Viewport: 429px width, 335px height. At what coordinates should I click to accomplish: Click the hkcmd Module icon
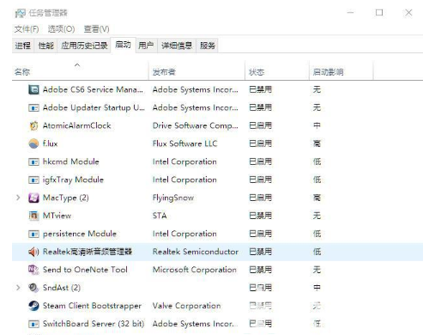(33, 161)
